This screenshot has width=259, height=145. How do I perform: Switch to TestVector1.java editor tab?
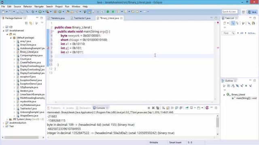[x=82, y=18]
